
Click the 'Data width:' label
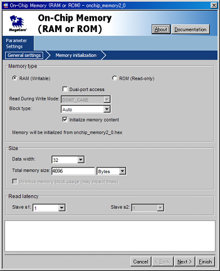click(24, 159)
